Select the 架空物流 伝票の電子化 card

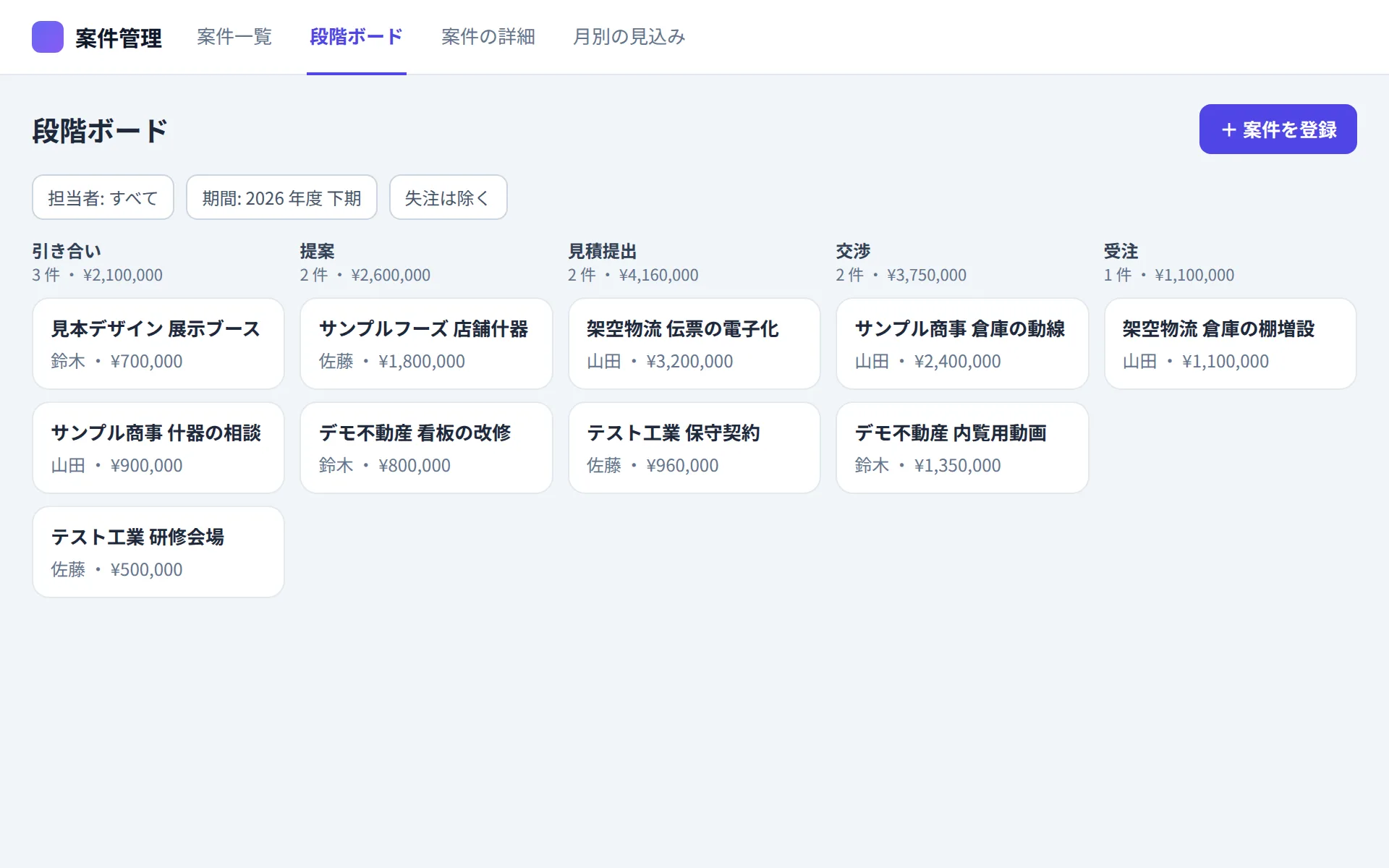(x=694, y=344)
